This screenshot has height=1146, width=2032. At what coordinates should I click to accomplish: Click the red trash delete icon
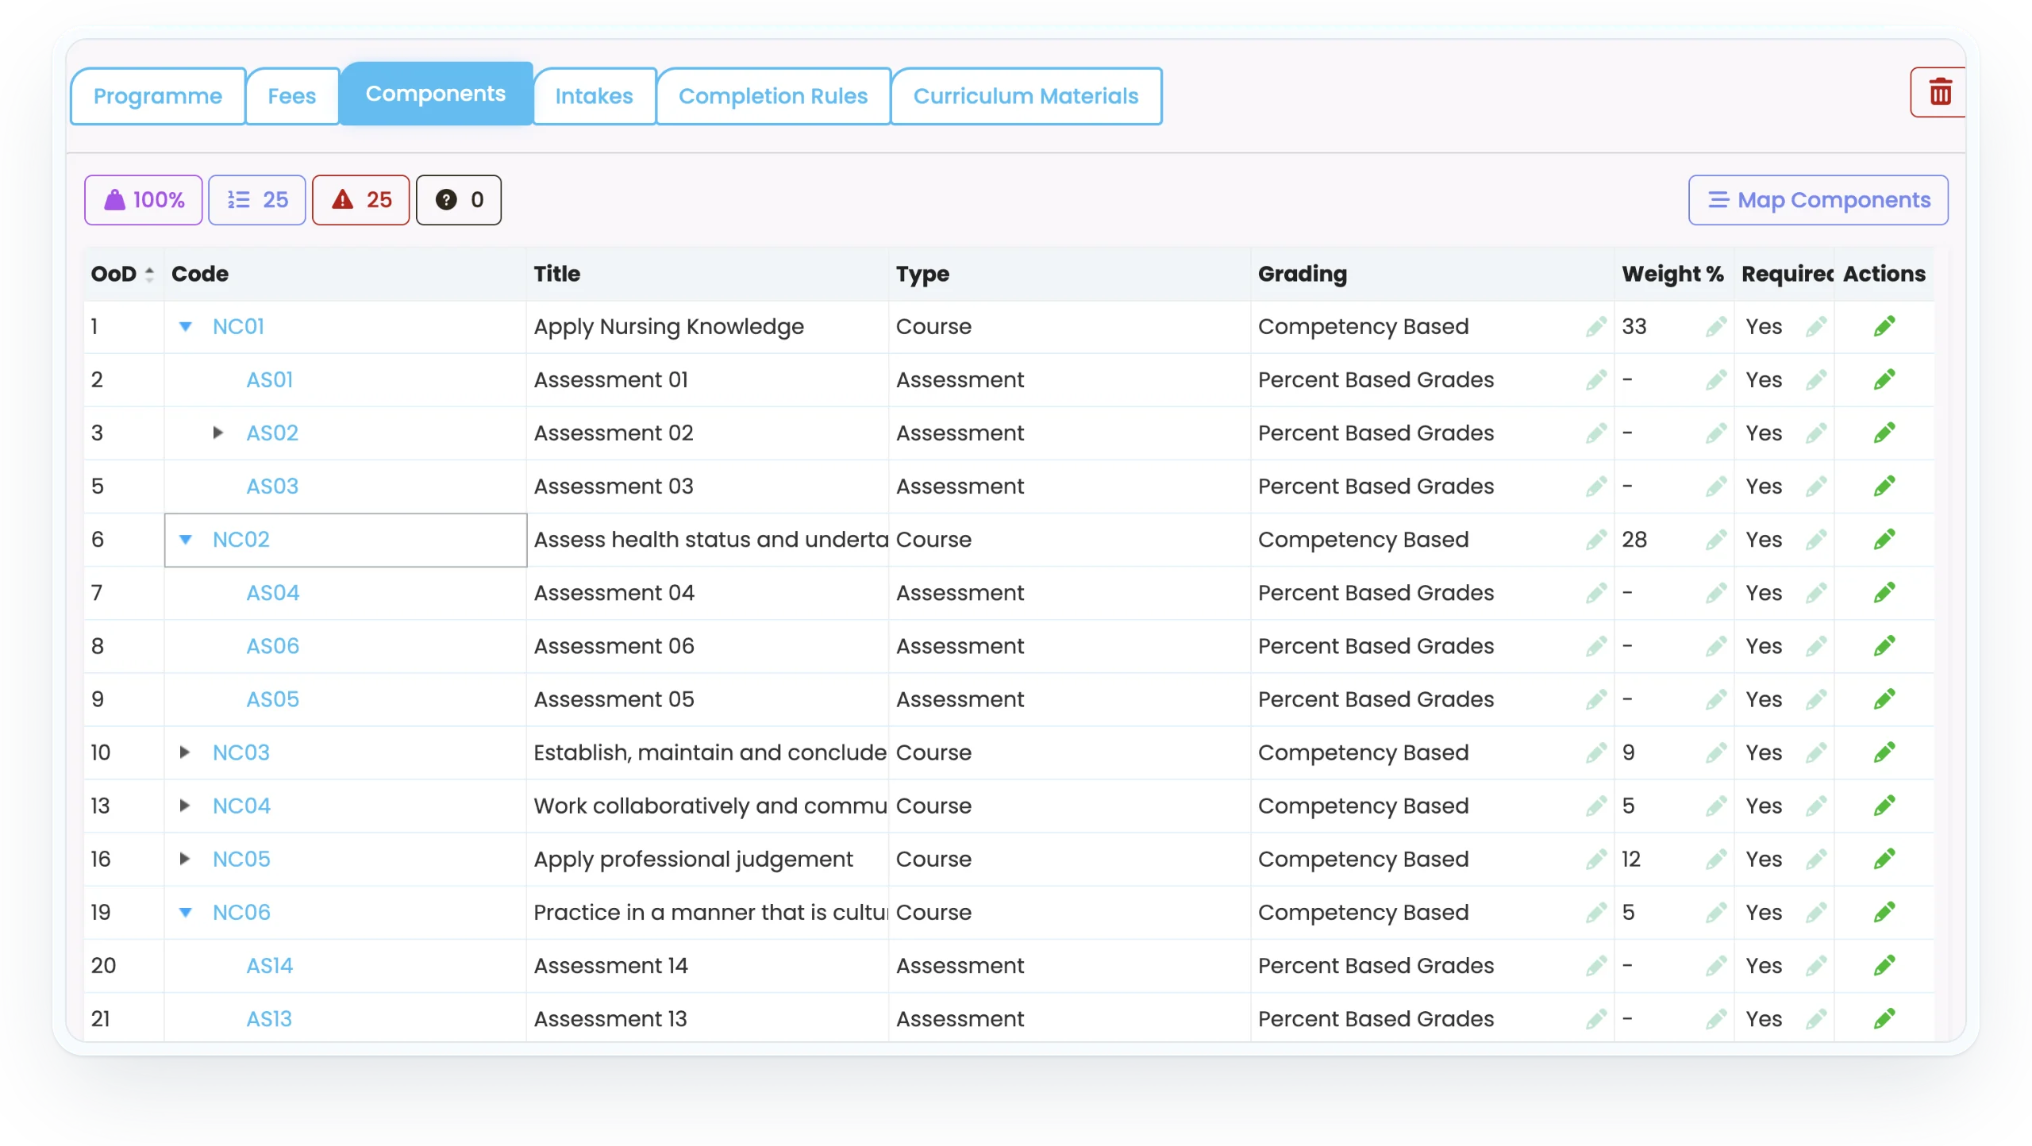pyautogui.click(x=1940, y=93)
